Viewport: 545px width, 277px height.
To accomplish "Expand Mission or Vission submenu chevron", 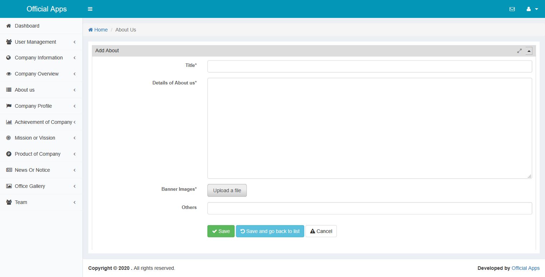I will 75,138.
